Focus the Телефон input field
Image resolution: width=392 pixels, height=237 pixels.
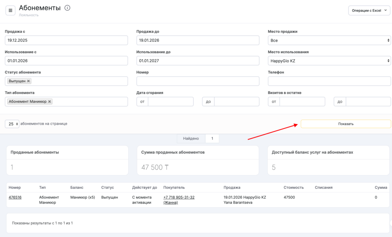(x=329, y=81)
